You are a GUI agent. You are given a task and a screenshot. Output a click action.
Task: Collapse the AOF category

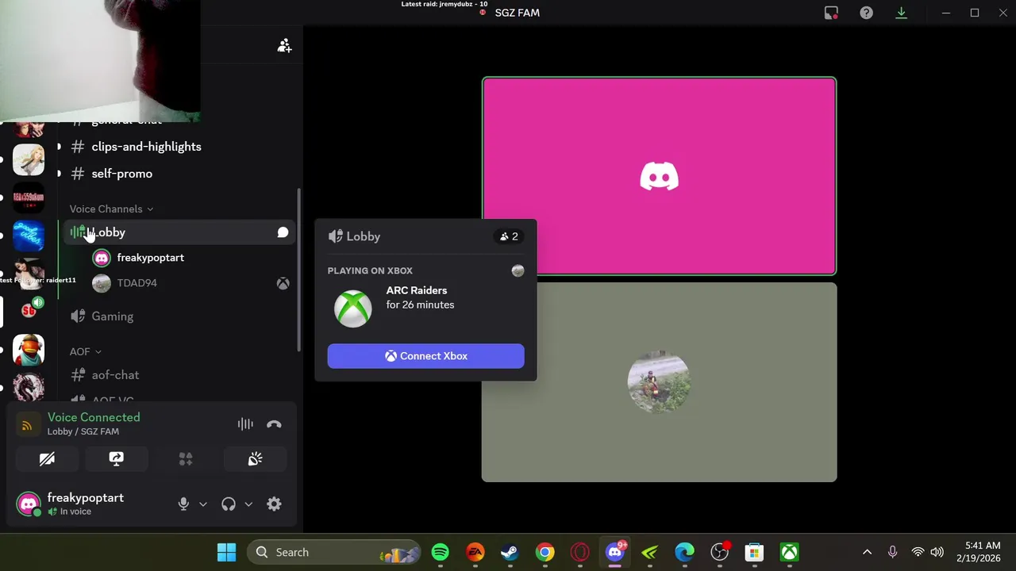click(85, 351)
